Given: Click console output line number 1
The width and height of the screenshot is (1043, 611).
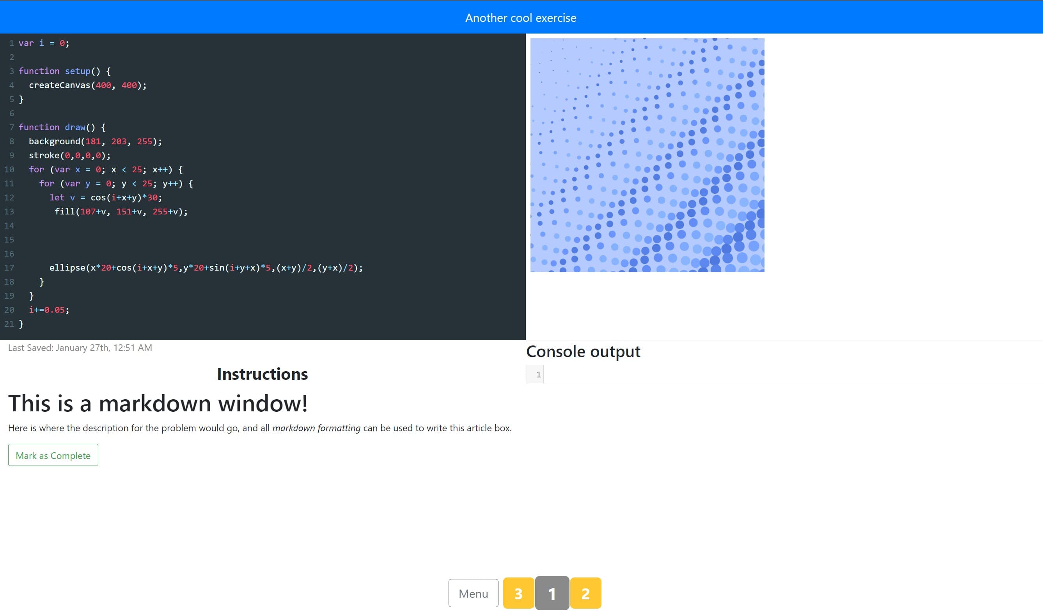Looking at the screenshot, I should (538, 374).
